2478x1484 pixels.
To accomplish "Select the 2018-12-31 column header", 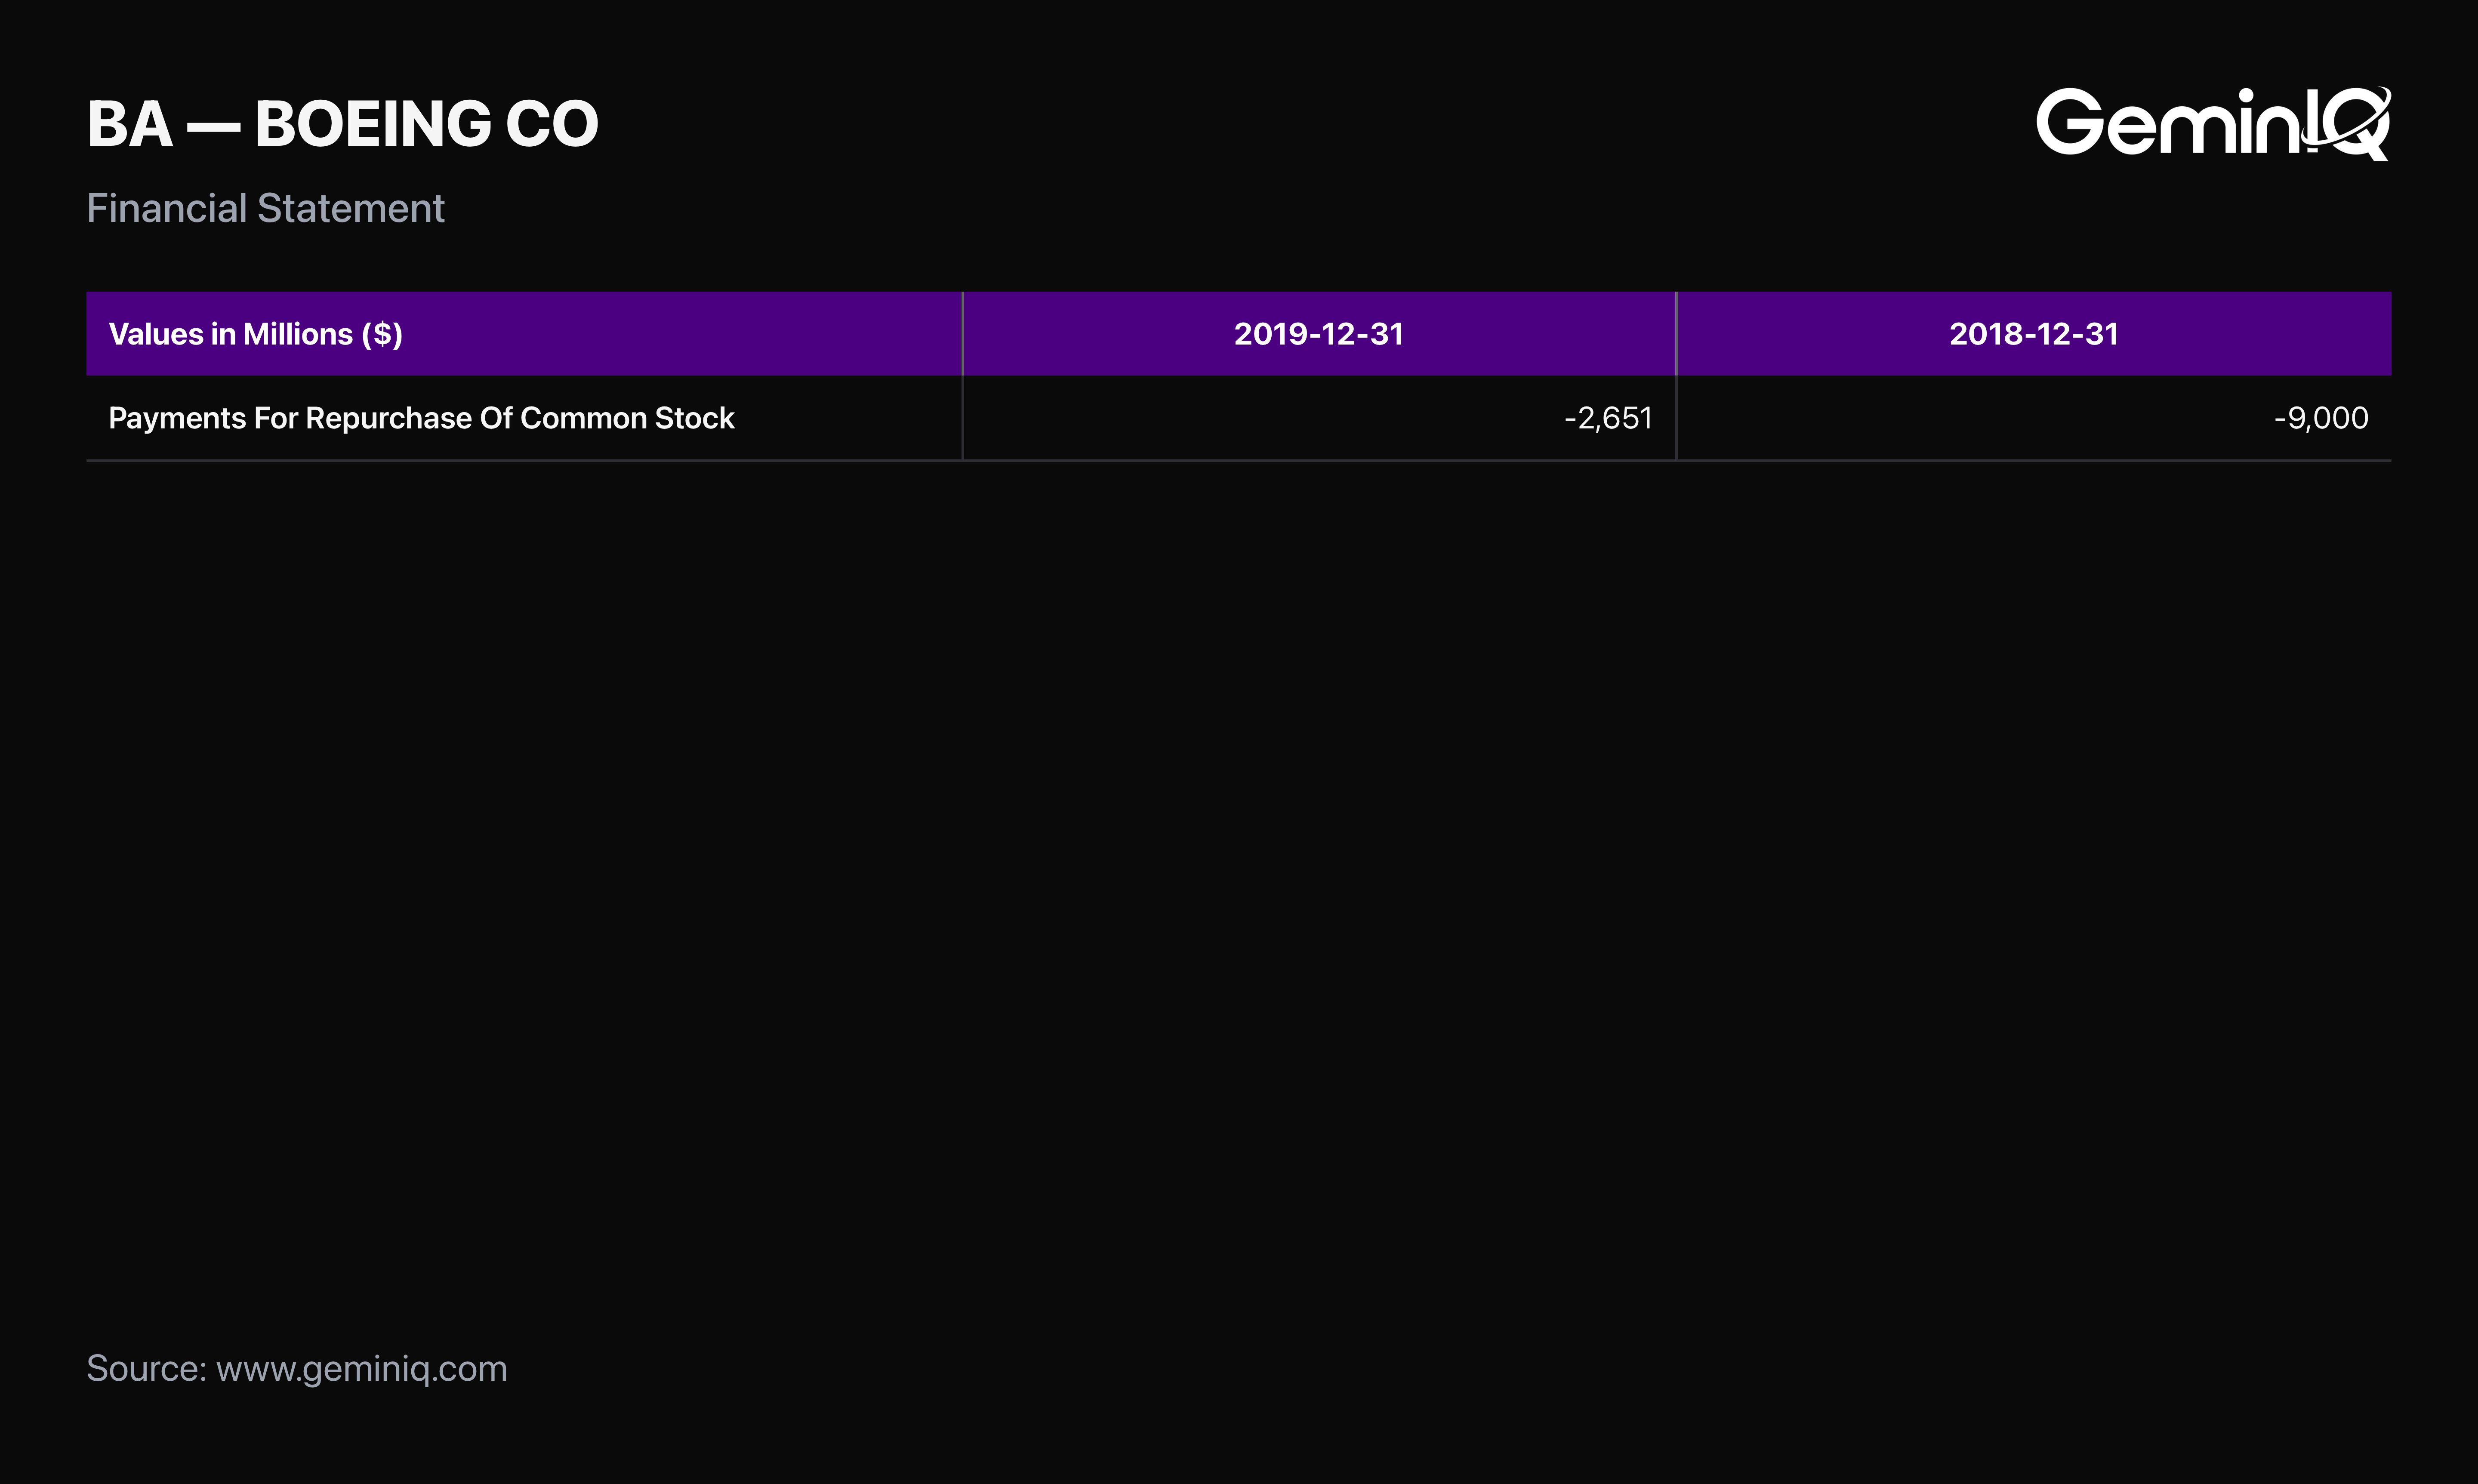I will (x=2034, y=334).
